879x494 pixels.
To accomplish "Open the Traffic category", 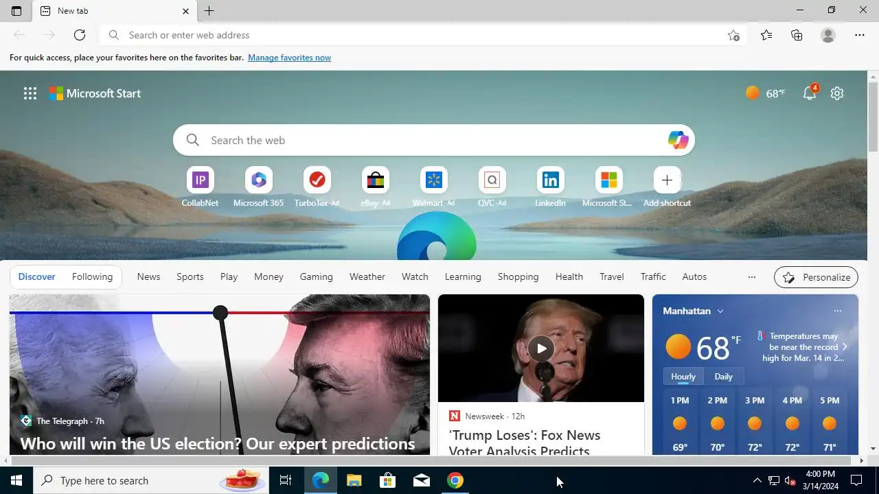I will pos(653,277).
